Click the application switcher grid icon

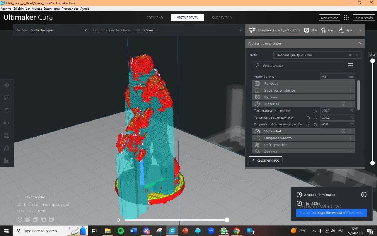346,18
